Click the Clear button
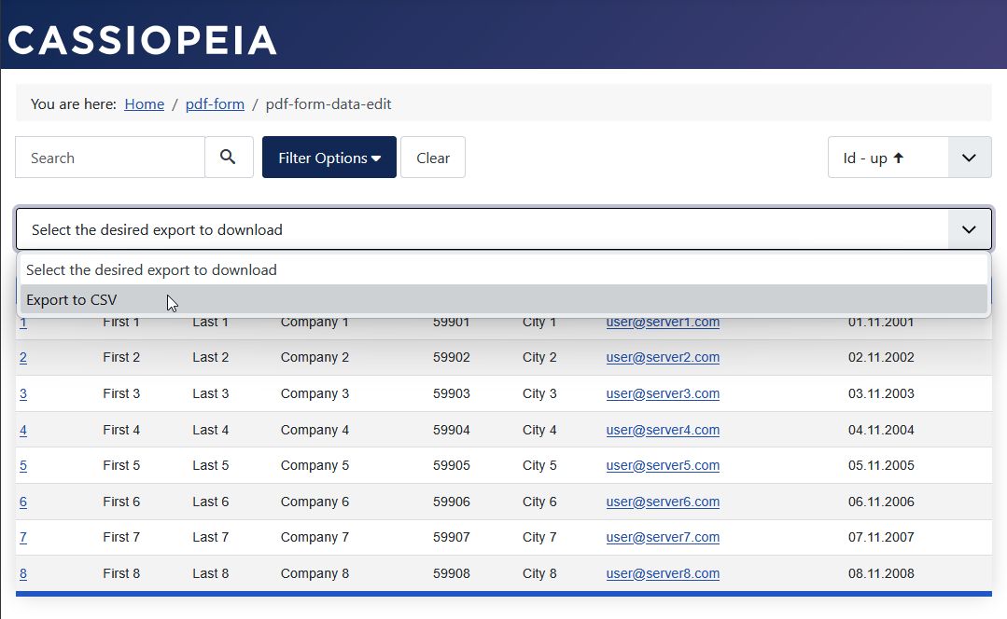This screenshot has height=619, width=1007. click(432, 157)
